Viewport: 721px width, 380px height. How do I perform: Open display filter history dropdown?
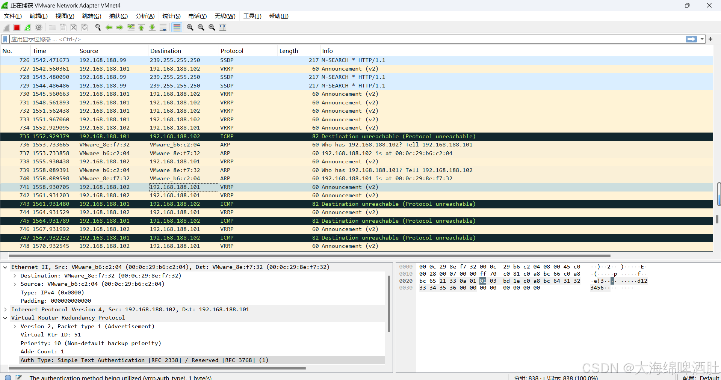coord(702,39)
